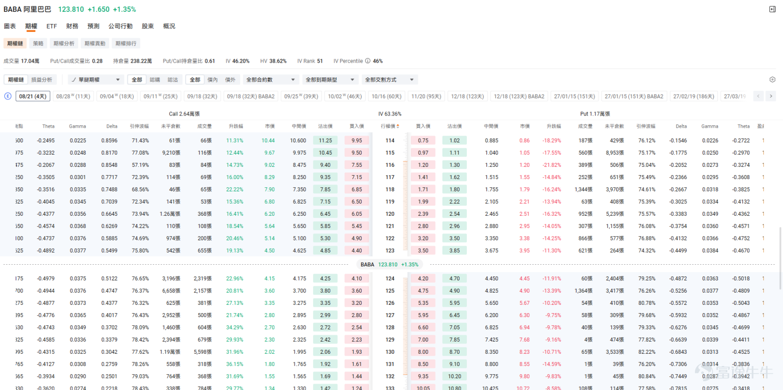The image size is (783, 390).
Task: Click BABA 123.810 price divider label
Action: tap(390, 265)
